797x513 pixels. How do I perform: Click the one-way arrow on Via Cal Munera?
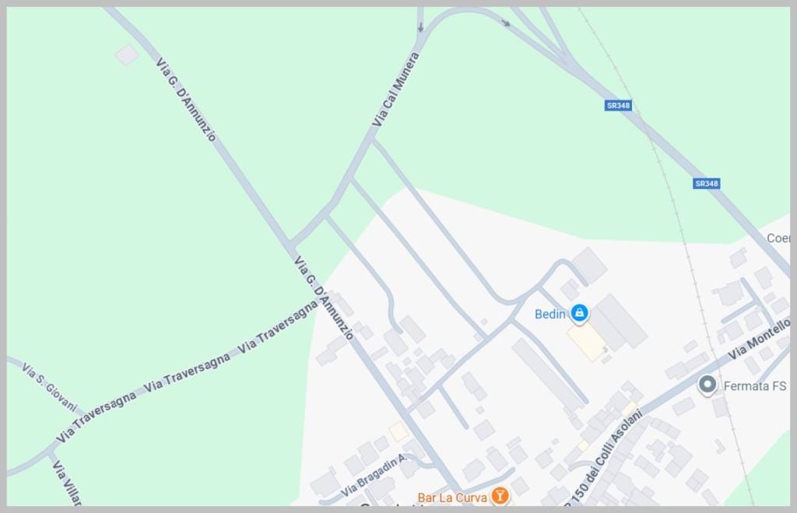coord(420,27)
